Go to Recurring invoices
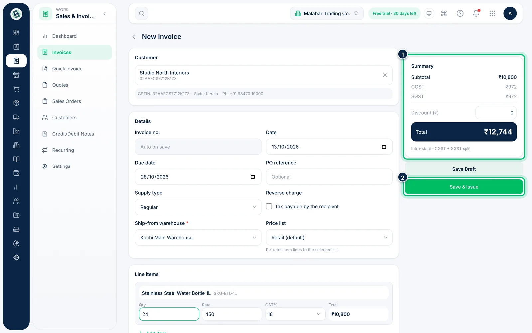 pos(74,150)
